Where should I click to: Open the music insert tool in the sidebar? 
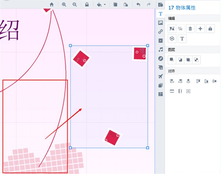click(x=160, y=49)
